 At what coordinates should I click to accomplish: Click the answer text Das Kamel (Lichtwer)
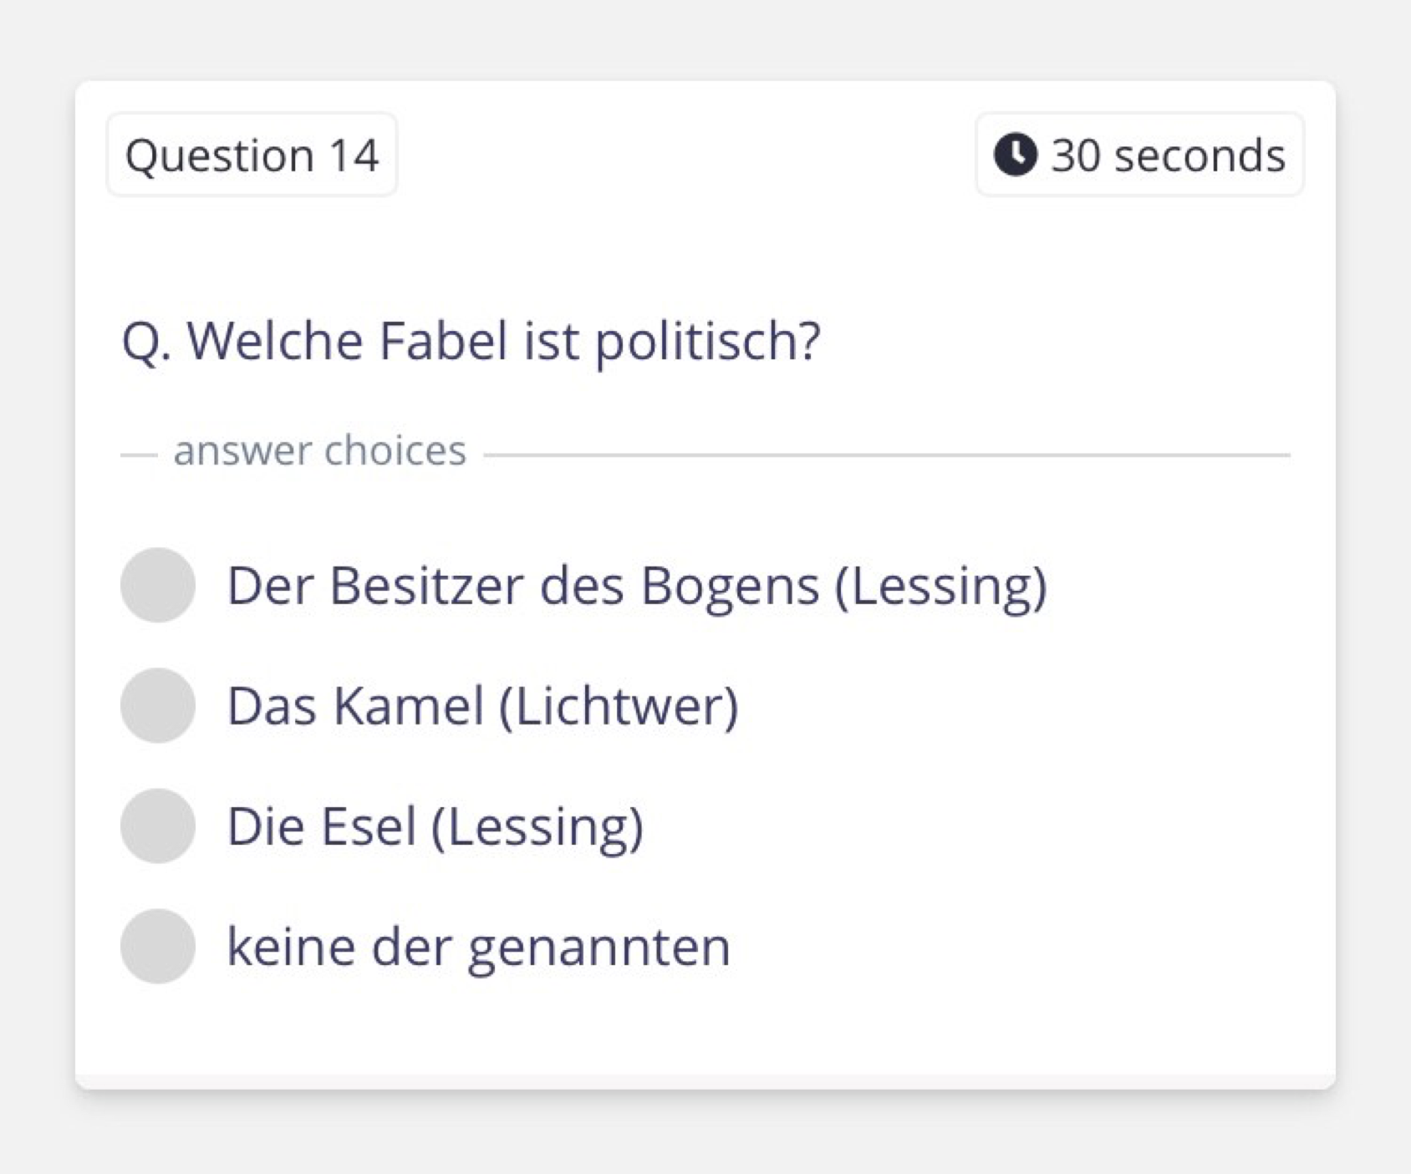pos(483,706)
